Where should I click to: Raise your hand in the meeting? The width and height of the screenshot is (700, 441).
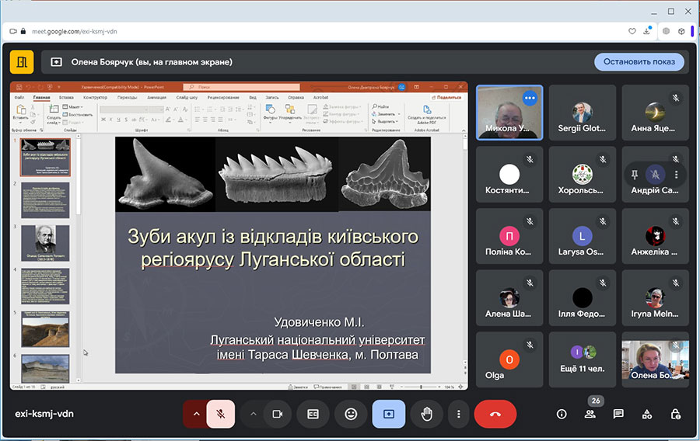click(x=426, y=414)
